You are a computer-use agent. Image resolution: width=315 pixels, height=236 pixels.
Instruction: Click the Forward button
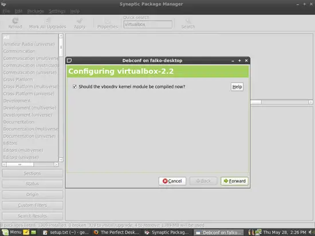click(234, 181)
